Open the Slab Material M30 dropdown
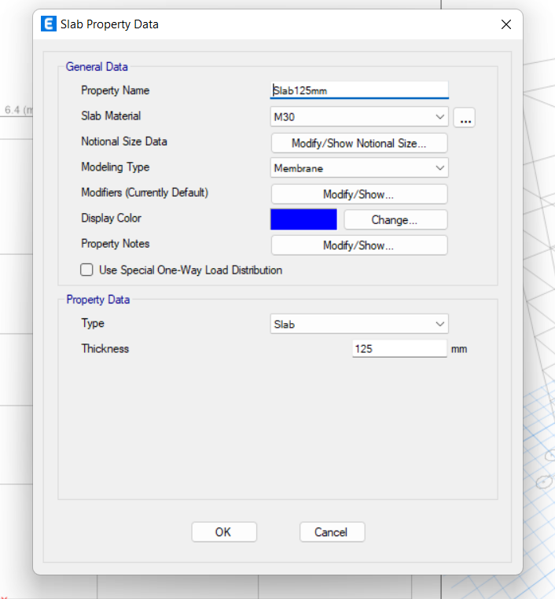This screenshot has width=555, height=599. click(x=359, y=116)
